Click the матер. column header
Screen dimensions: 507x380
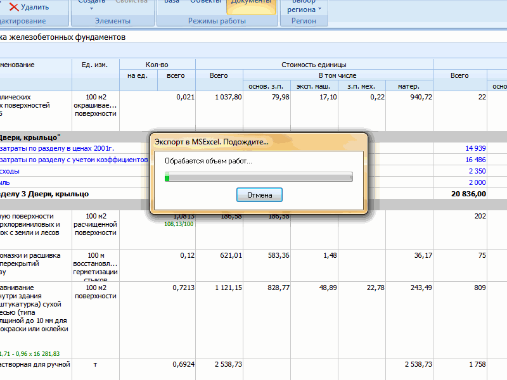(409, 86)
